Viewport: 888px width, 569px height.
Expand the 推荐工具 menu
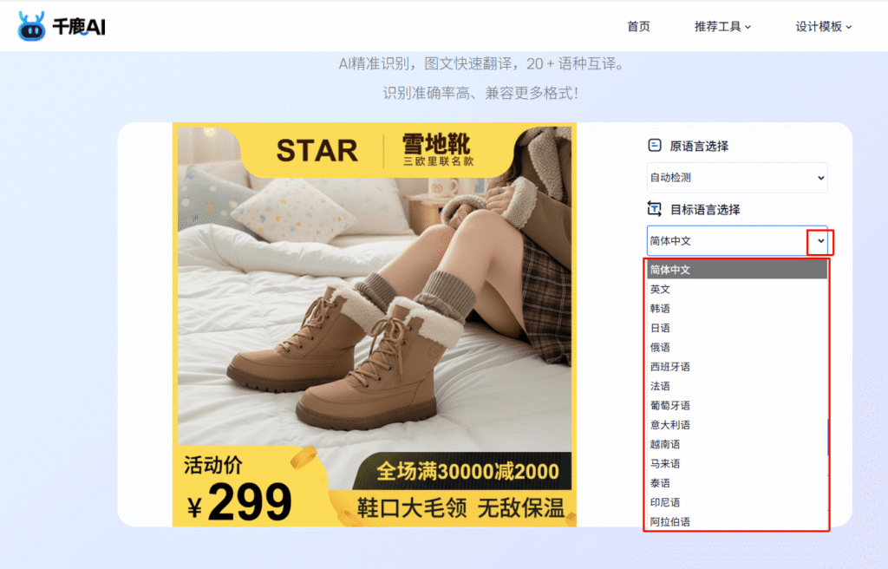(x=722, y=27)
